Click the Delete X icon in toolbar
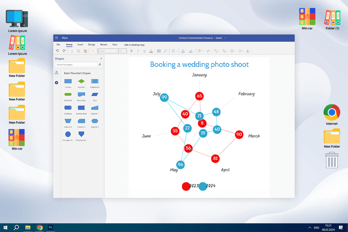The height and width of the screenshot is (232, 348). 93,51
